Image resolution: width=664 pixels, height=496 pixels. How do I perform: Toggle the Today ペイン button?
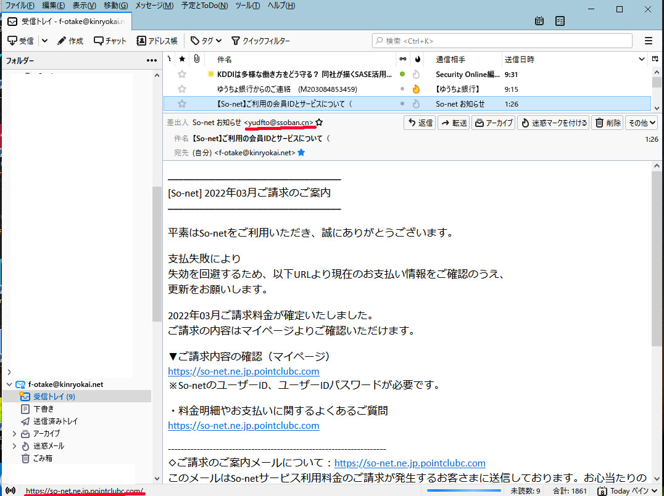(628, 490)
